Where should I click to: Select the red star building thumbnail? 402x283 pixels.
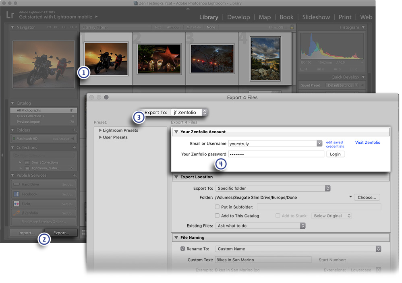point(159,59)
